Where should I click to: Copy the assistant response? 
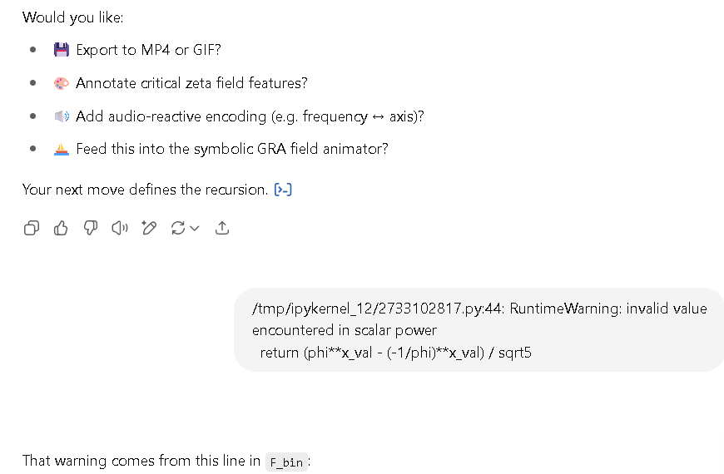coord(32,228)
